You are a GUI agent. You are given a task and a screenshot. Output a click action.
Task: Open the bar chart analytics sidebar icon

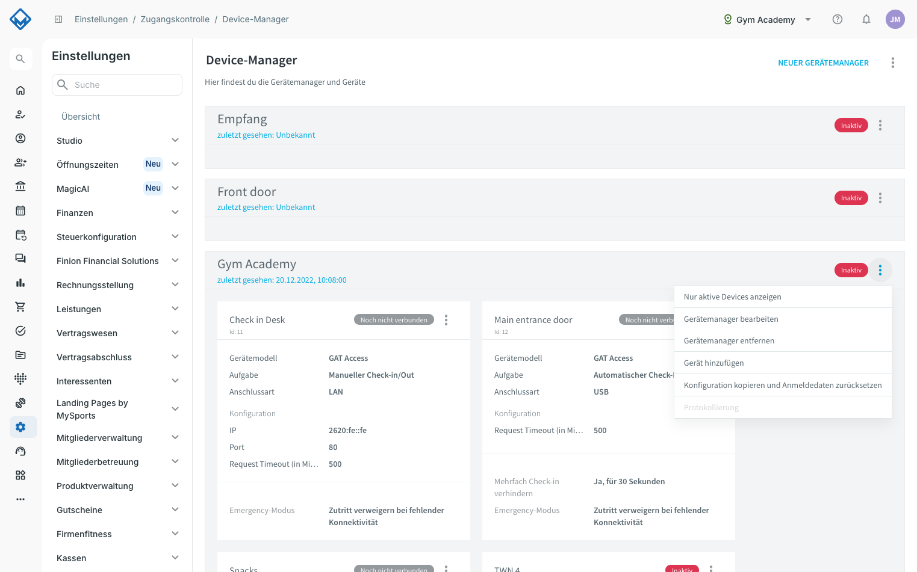point(20,283)
